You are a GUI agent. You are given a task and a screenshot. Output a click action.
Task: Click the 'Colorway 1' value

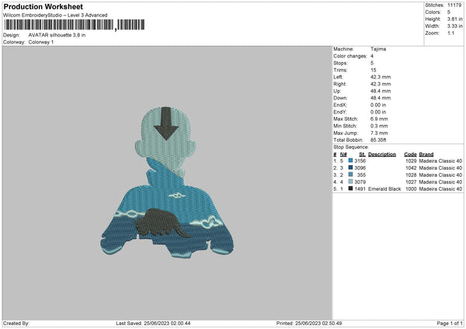coord(41,42)
